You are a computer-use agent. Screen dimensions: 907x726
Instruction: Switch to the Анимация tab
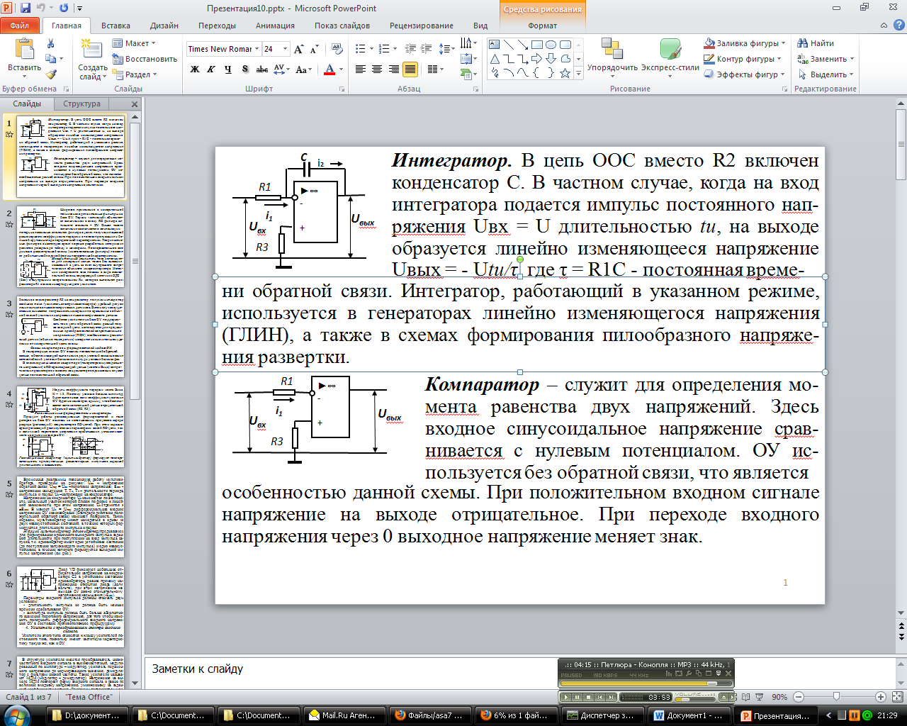click(x=275, y=26)
